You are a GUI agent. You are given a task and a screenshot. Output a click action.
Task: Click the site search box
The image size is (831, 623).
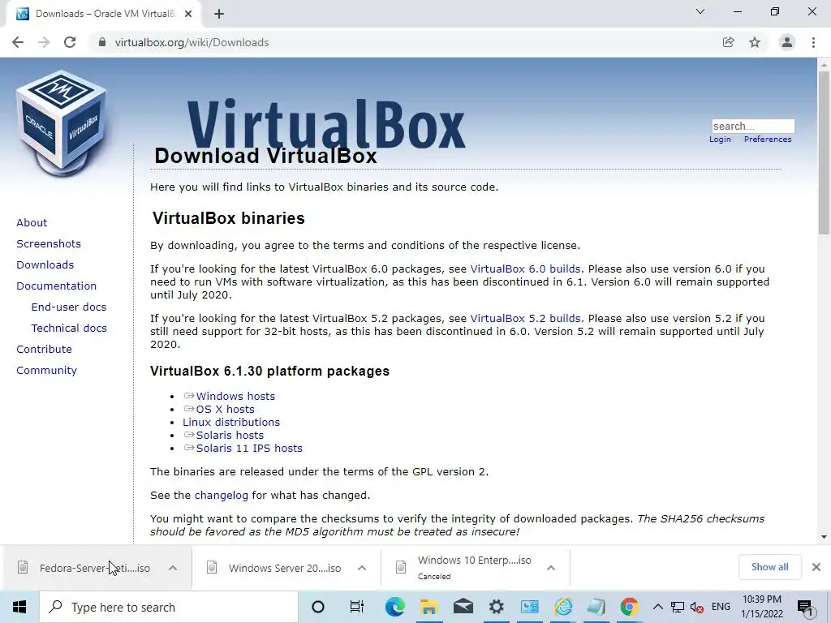coord(753,126)
